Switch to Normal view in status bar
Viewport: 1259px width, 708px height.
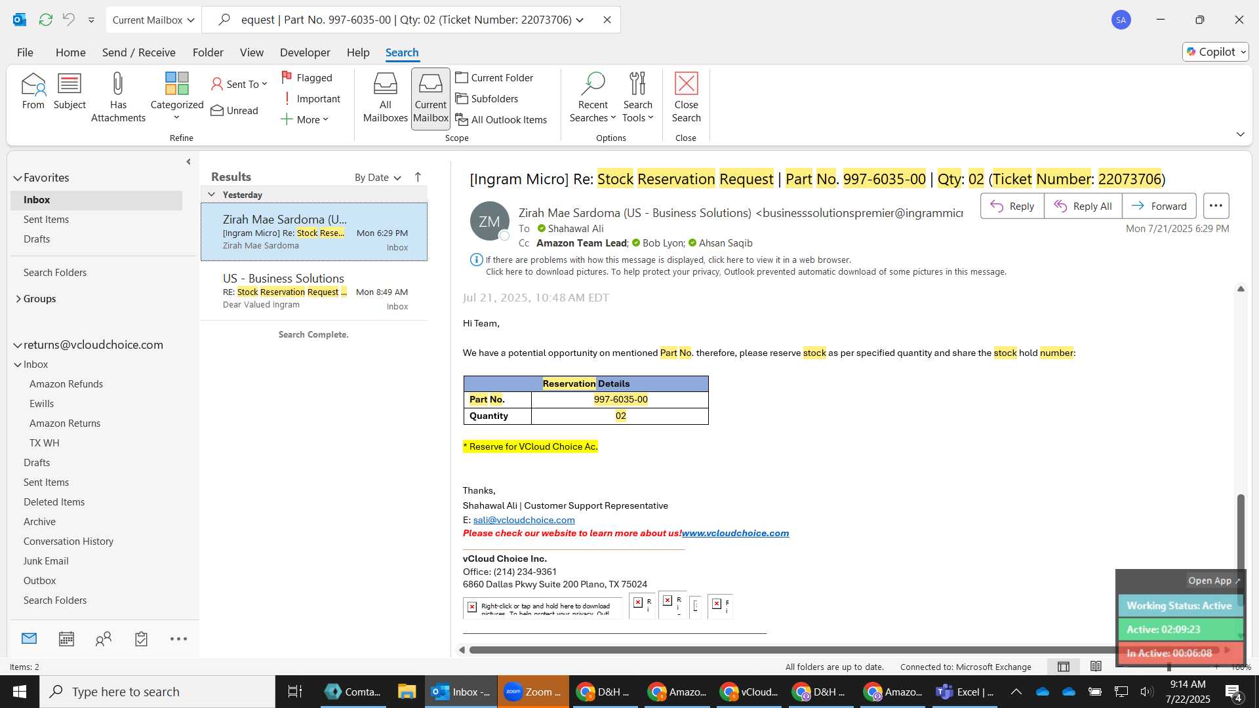[x=1063, y=667]
